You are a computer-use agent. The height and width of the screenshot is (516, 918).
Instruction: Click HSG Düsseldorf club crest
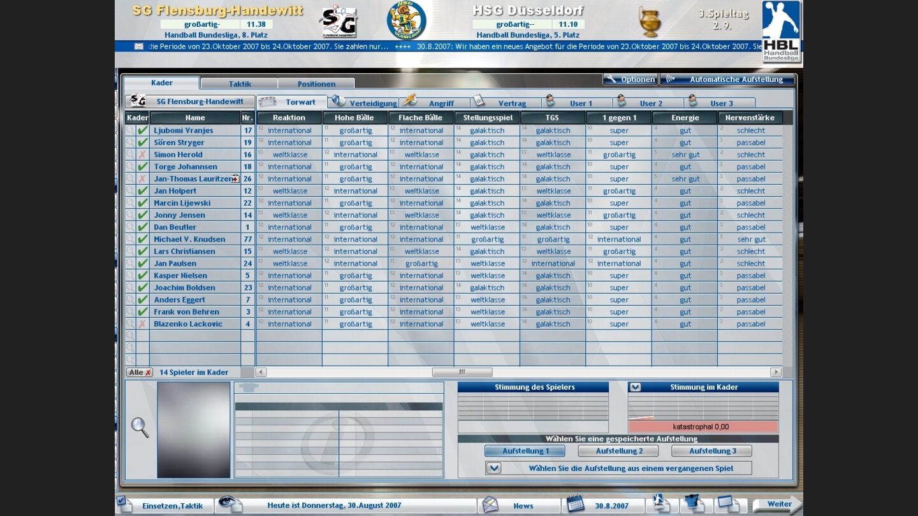tap(407, 20)
